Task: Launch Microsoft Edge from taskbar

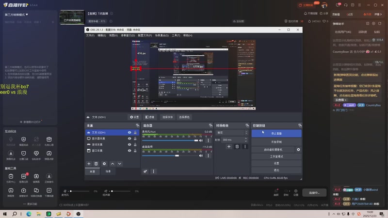Action: coord(29,214)
